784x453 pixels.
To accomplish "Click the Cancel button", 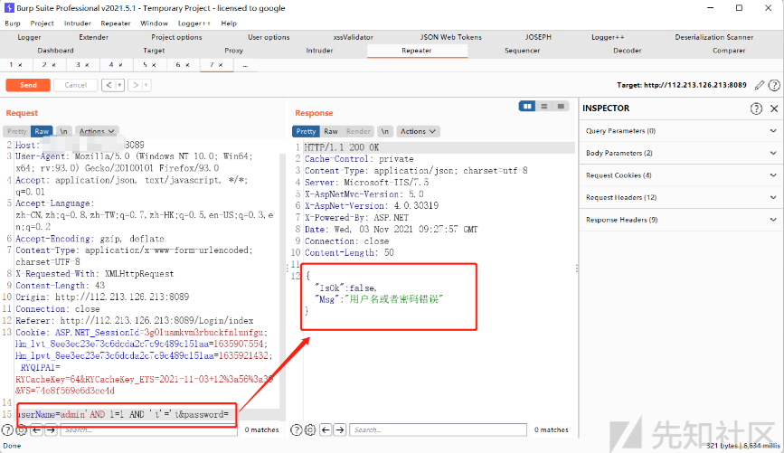I will click(75, 85).
